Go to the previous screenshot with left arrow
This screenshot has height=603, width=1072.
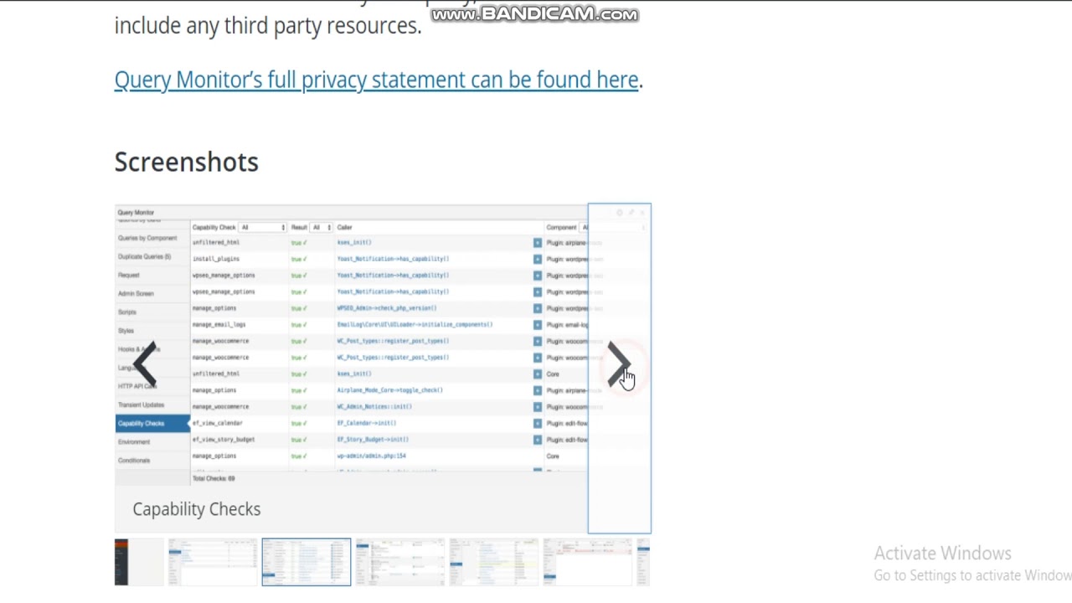[x=145, y=364]
